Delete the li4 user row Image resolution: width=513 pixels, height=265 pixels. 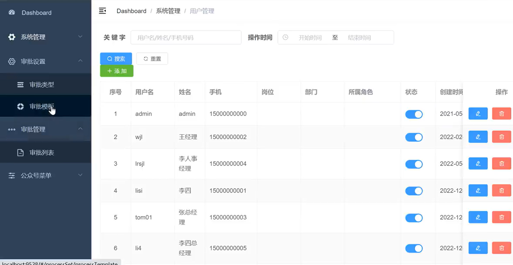[x=501, y=248]
